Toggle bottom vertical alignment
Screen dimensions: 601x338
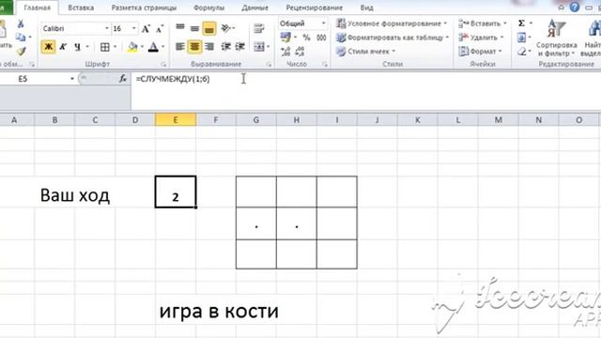(209, 28)
